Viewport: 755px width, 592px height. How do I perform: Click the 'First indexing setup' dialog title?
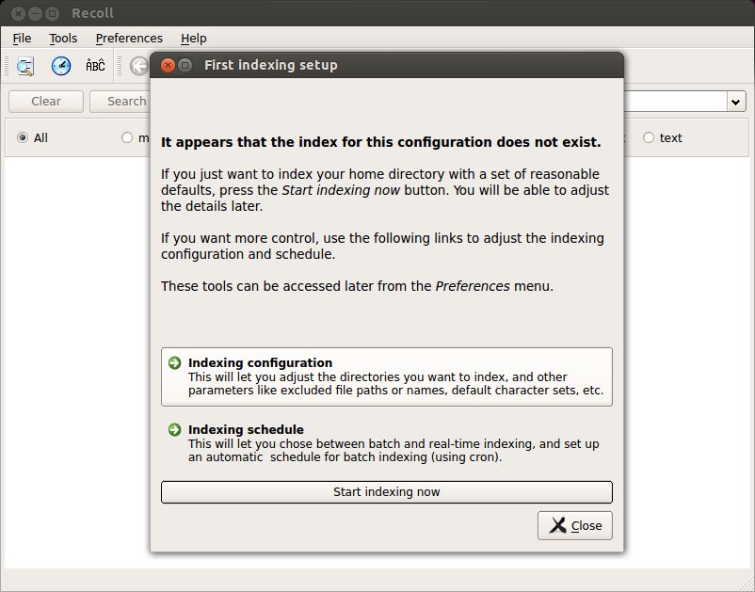click(x=270, y=65)
